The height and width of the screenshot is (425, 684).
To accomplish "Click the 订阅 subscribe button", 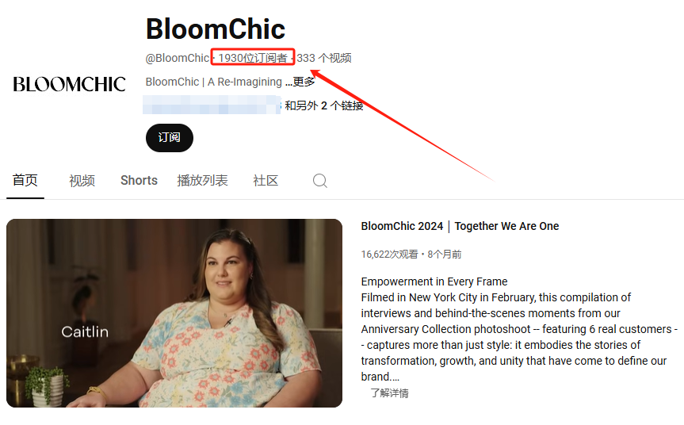I will click(x=170, y=138).
